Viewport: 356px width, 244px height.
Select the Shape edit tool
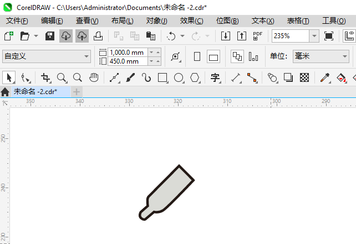click(x=25, y=77)
